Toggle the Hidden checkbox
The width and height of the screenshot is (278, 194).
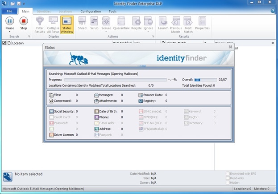(228, 182)
